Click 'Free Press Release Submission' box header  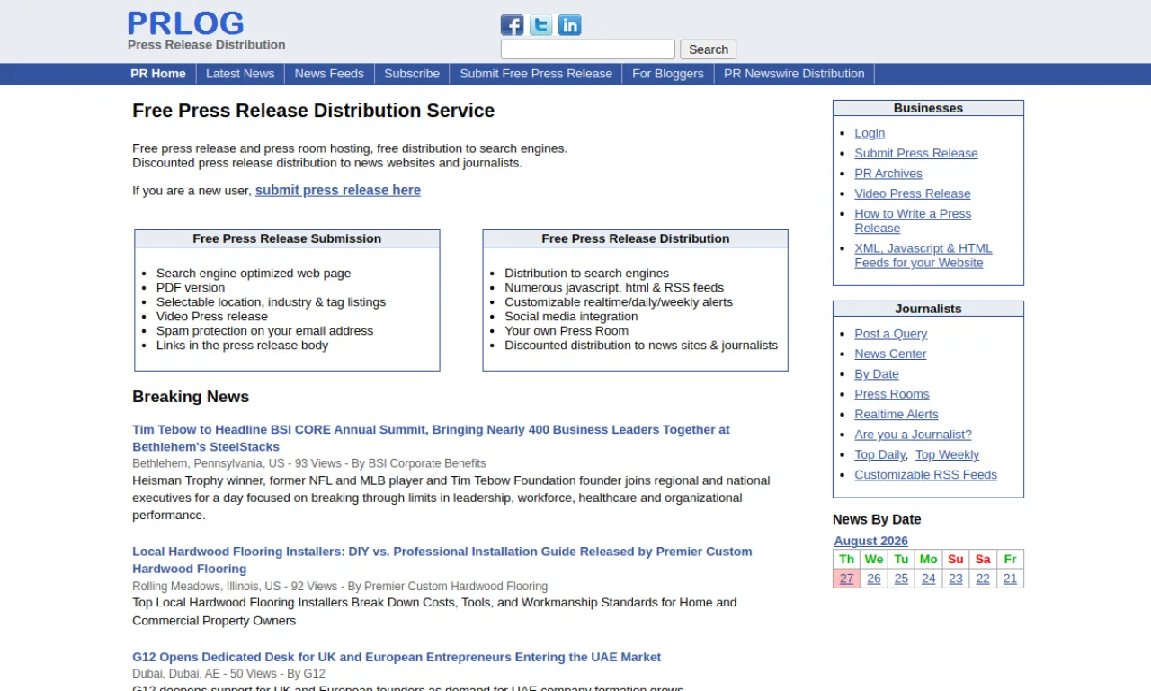(x=287, y=238)
